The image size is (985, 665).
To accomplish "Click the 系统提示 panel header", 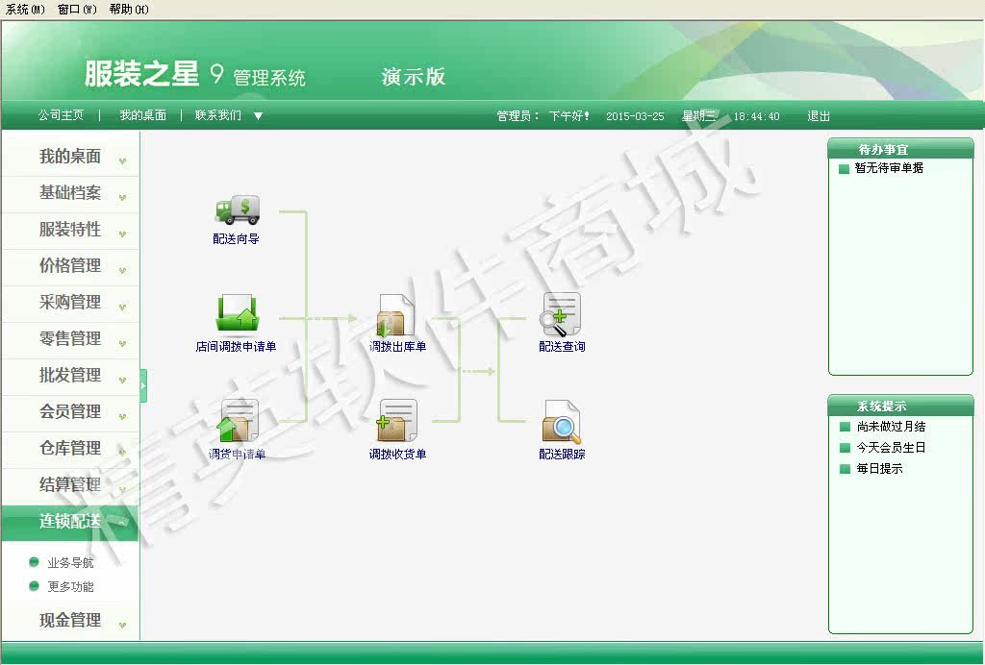I will [x=900, y=406].
